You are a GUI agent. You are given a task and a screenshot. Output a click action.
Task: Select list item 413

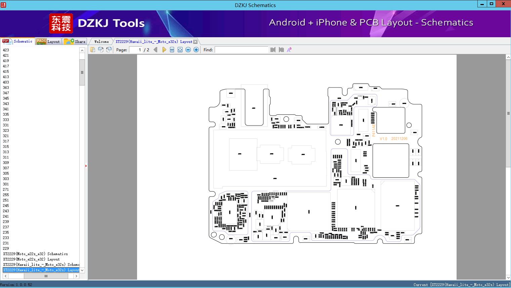6,77
